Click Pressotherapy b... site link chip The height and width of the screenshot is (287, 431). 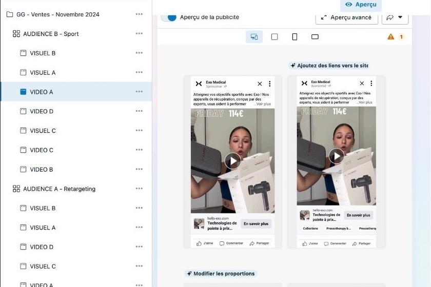(338, 229)
